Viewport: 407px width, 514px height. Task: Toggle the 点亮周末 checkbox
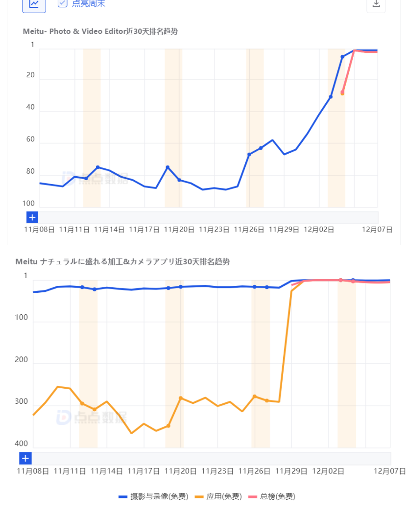coord(62,4)
